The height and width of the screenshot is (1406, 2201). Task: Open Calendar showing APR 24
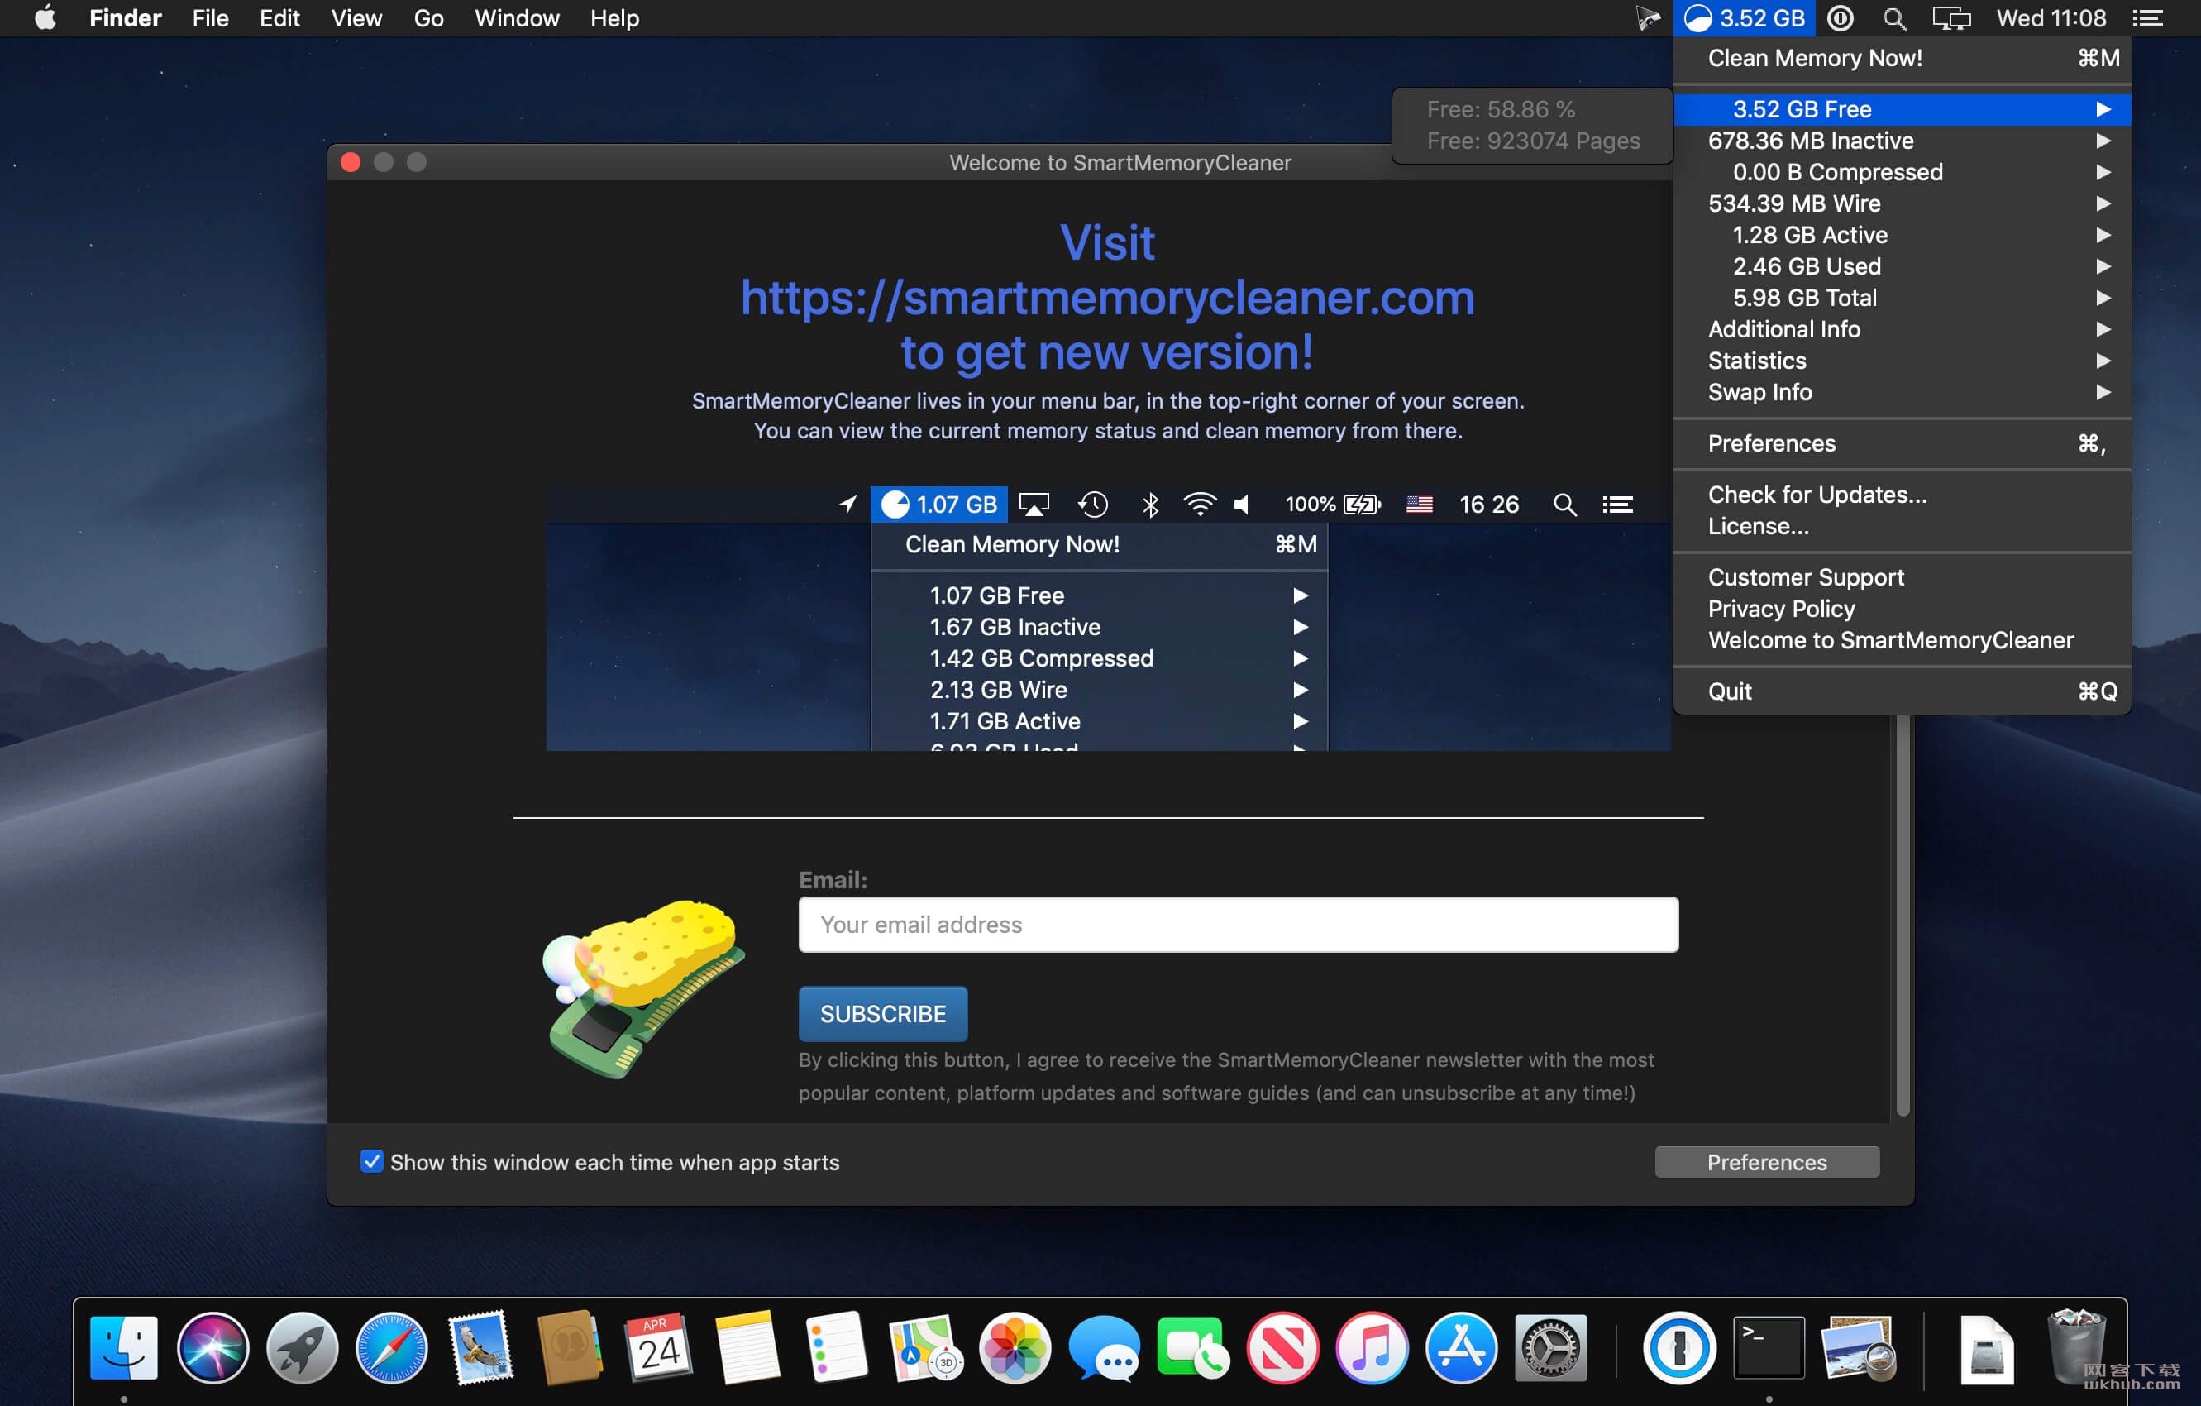(x=659, y=1347)
